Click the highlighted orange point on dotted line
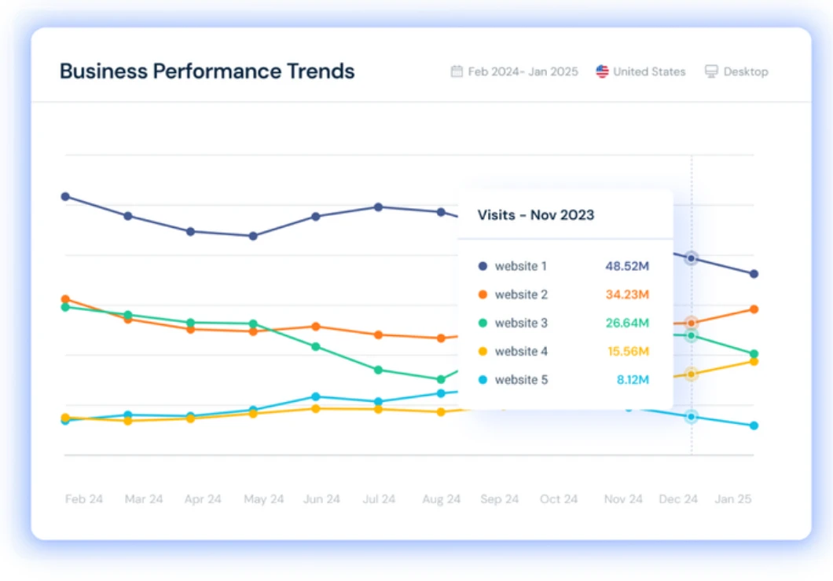The width and height of the screenshot is (833, 581). pos(692,323)
